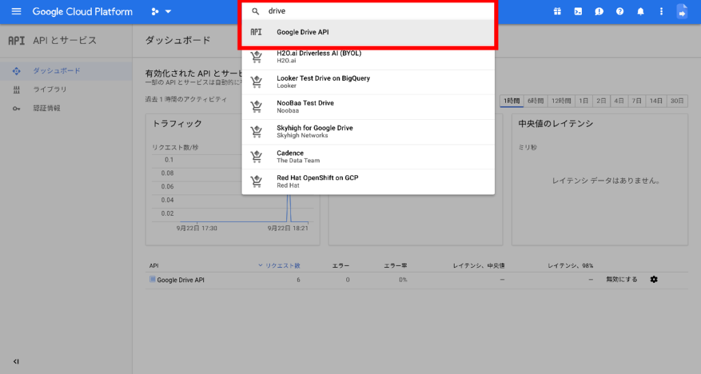Select the 1日 time range
This screenshot has height=374, width=701.
coord(584,101)
